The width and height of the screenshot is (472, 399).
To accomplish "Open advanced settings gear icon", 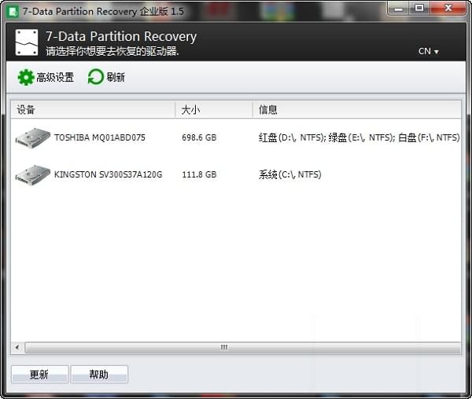I will click(26, 77).
